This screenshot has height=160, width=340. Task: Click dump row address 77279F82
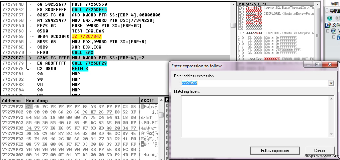click(13, 112)
